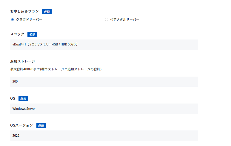Select the クラウドサーバー radio button
This screenshot has height=146, width=231.
[x=13, y=19]
